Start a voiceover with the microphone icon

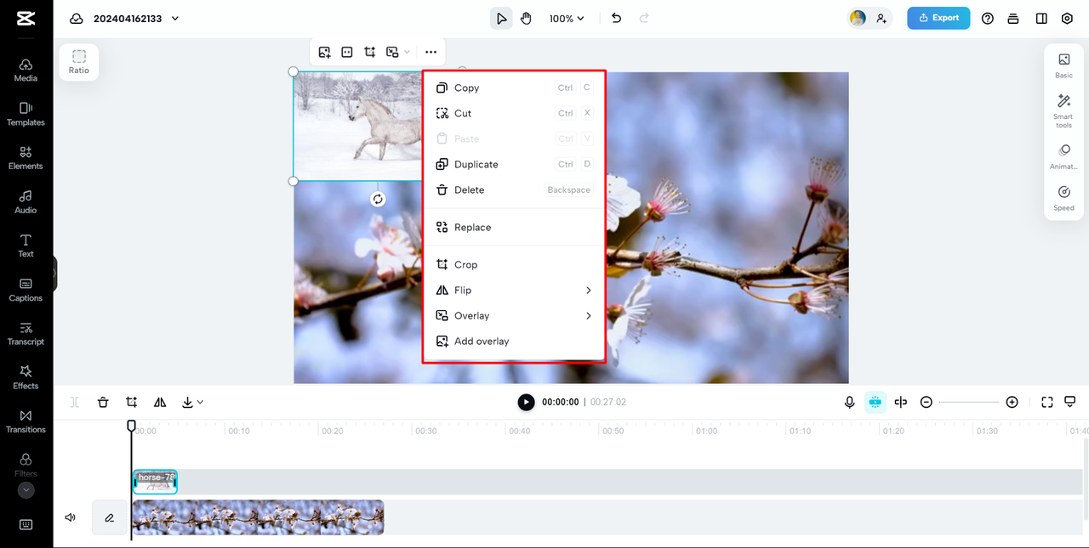point(849,402)
